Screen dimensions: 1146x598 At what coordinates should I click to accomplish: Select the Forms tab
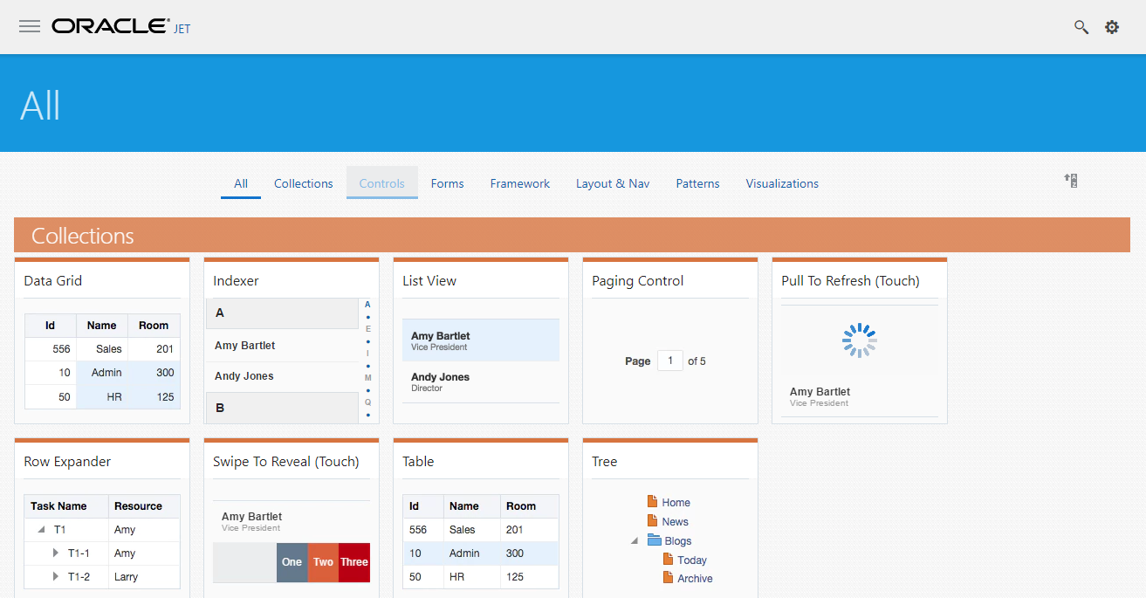pyautogui.click(x=447, y=183)
